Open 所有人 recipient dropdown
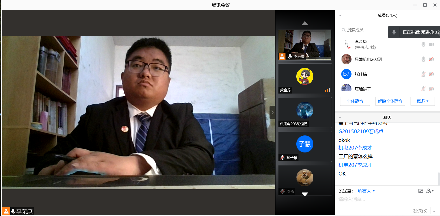 point(366,191)
